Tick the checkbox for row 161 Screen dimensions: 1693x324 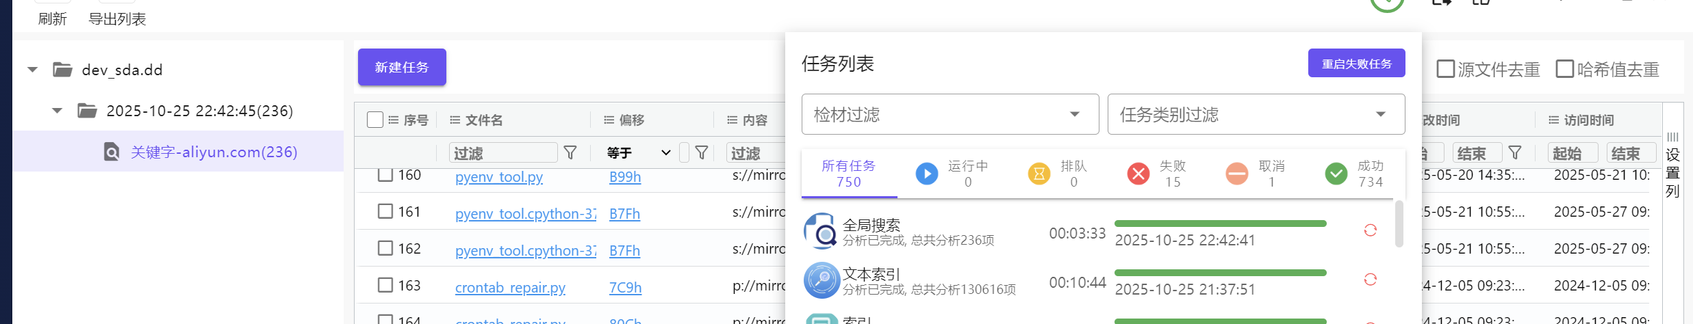coord(385,211)
